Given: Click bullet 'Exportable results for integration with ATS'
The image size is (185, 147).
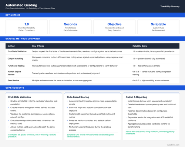Looking at the screenshot, I should coord(150,119).
